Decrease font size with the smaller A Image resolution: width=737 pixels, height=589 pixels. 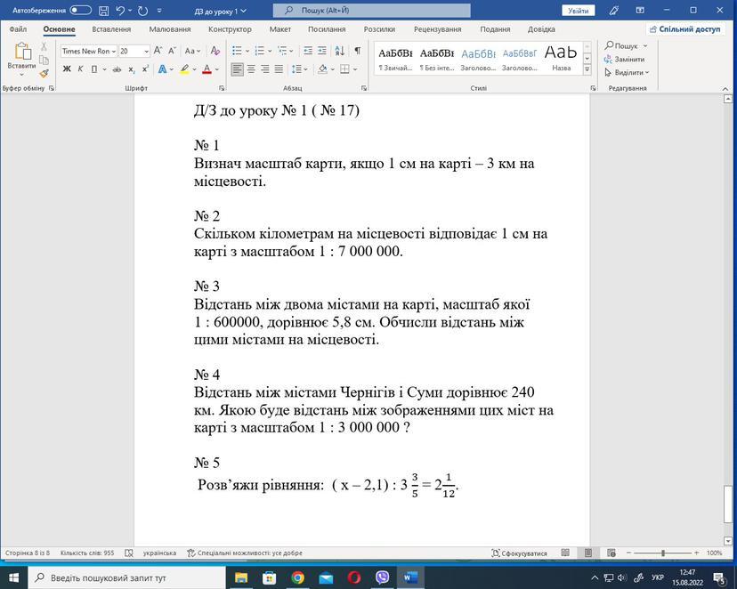point(172,50)
